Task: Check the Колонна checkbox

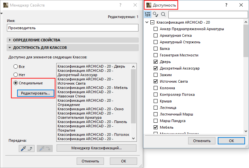Action: [x=156, y=88]
